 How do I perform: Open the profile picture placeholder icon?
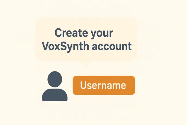[x=55, y=86]
